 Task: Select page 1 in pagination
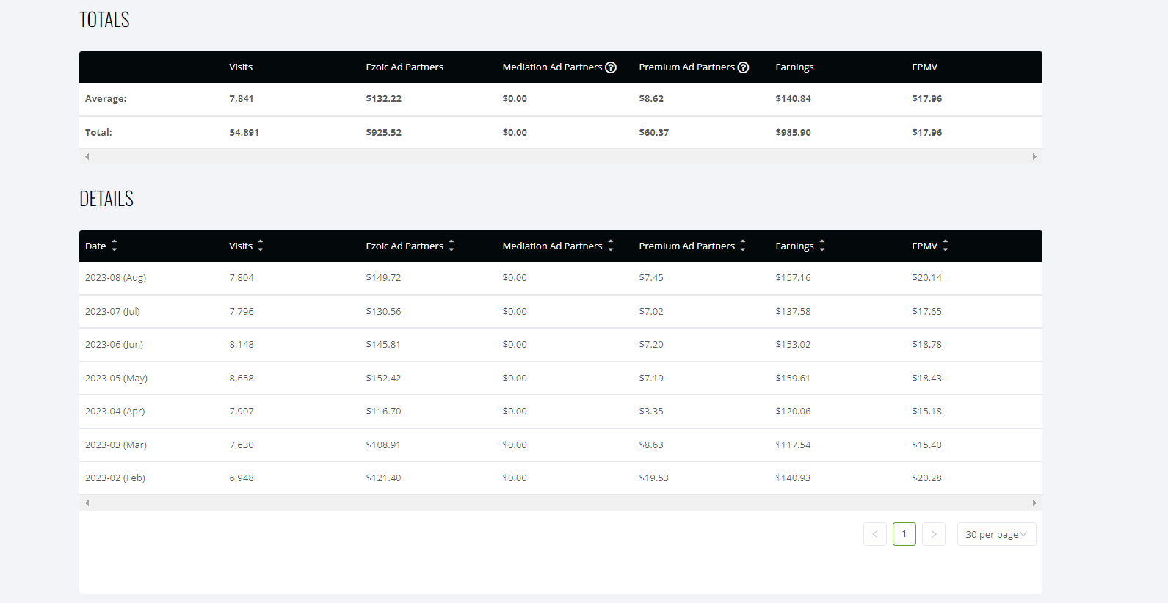904,534
